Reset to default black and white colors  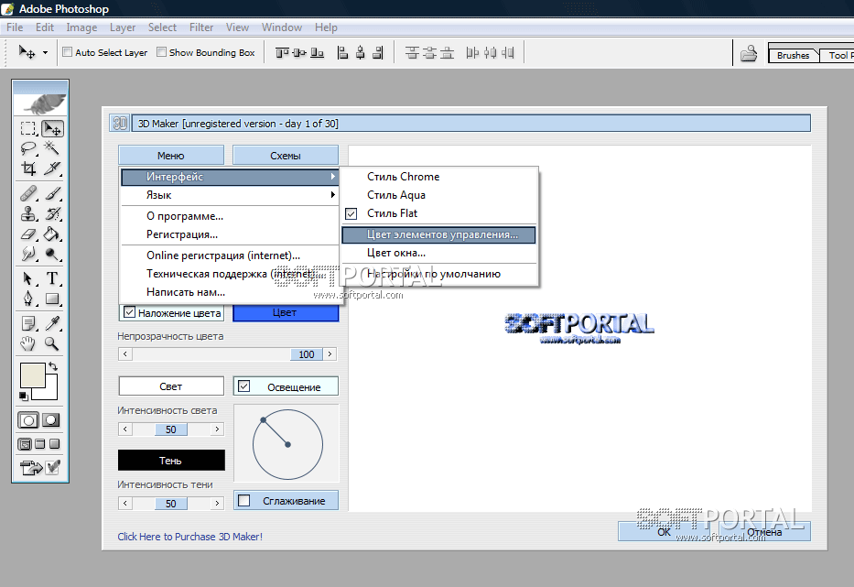pyautogui.click(x=24, y=397)
